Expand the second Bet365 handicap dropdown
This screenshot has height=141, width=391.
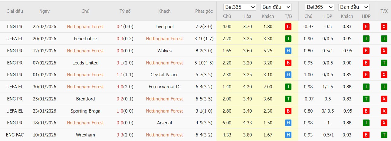(319, 7)
